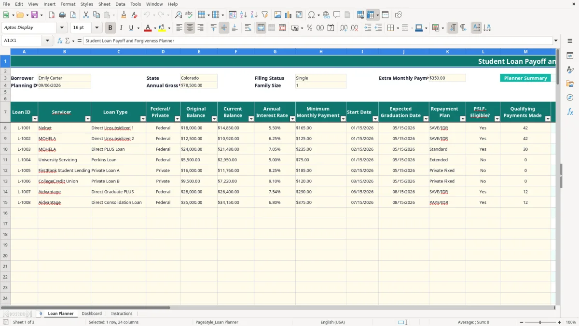Cut the selected cells

tap(85, 15)
